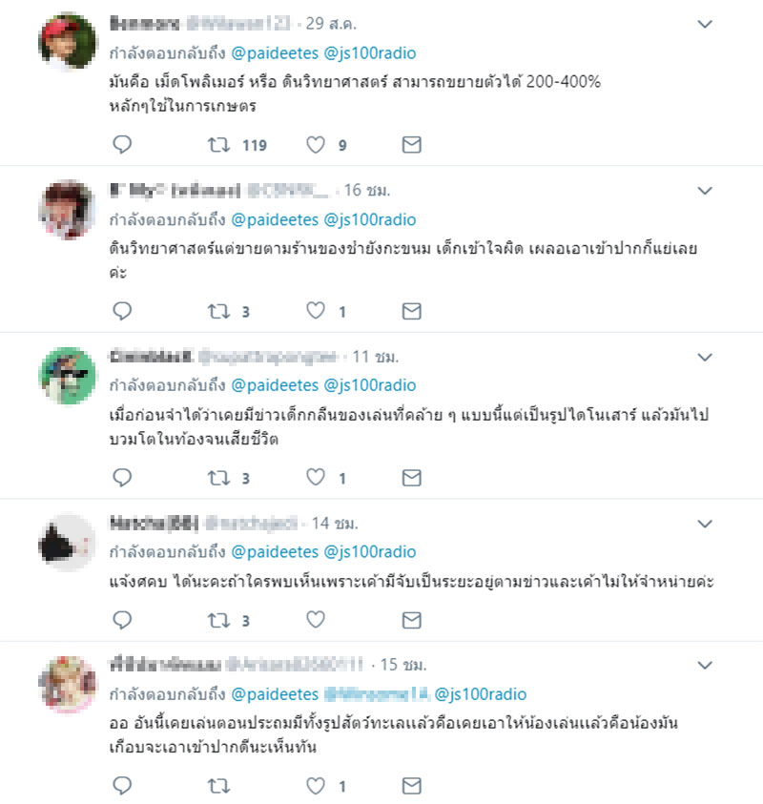Screen dimensions: 763x804
Task: Open @js100radio mention in the 15 ชม. tweet
Action: [481, 694]
